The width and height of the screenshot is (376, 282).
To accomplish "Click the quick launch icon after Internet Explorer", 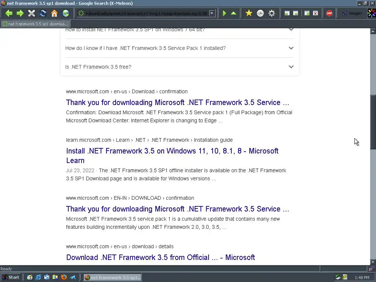I will (x=47, y=278).
